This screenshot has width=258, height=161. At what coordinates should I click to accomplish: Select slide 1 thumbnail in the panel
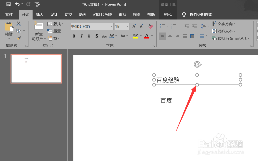click(36, 69)
